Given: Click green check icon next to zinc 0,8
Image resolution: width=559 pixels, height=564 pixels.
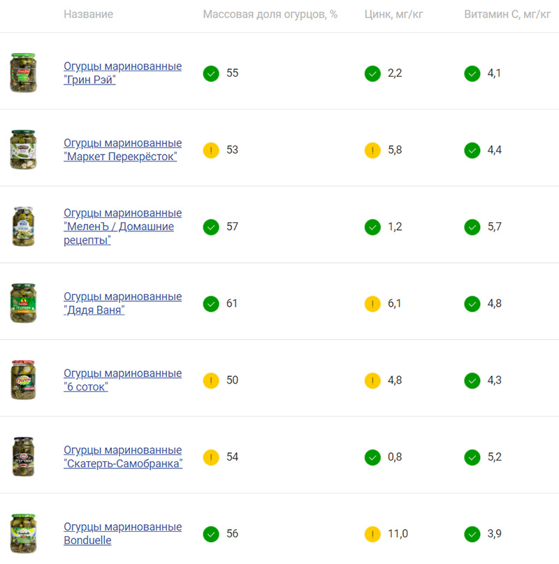Looking at the screenshot, I should pyautogui.click(x=372, y=458).
